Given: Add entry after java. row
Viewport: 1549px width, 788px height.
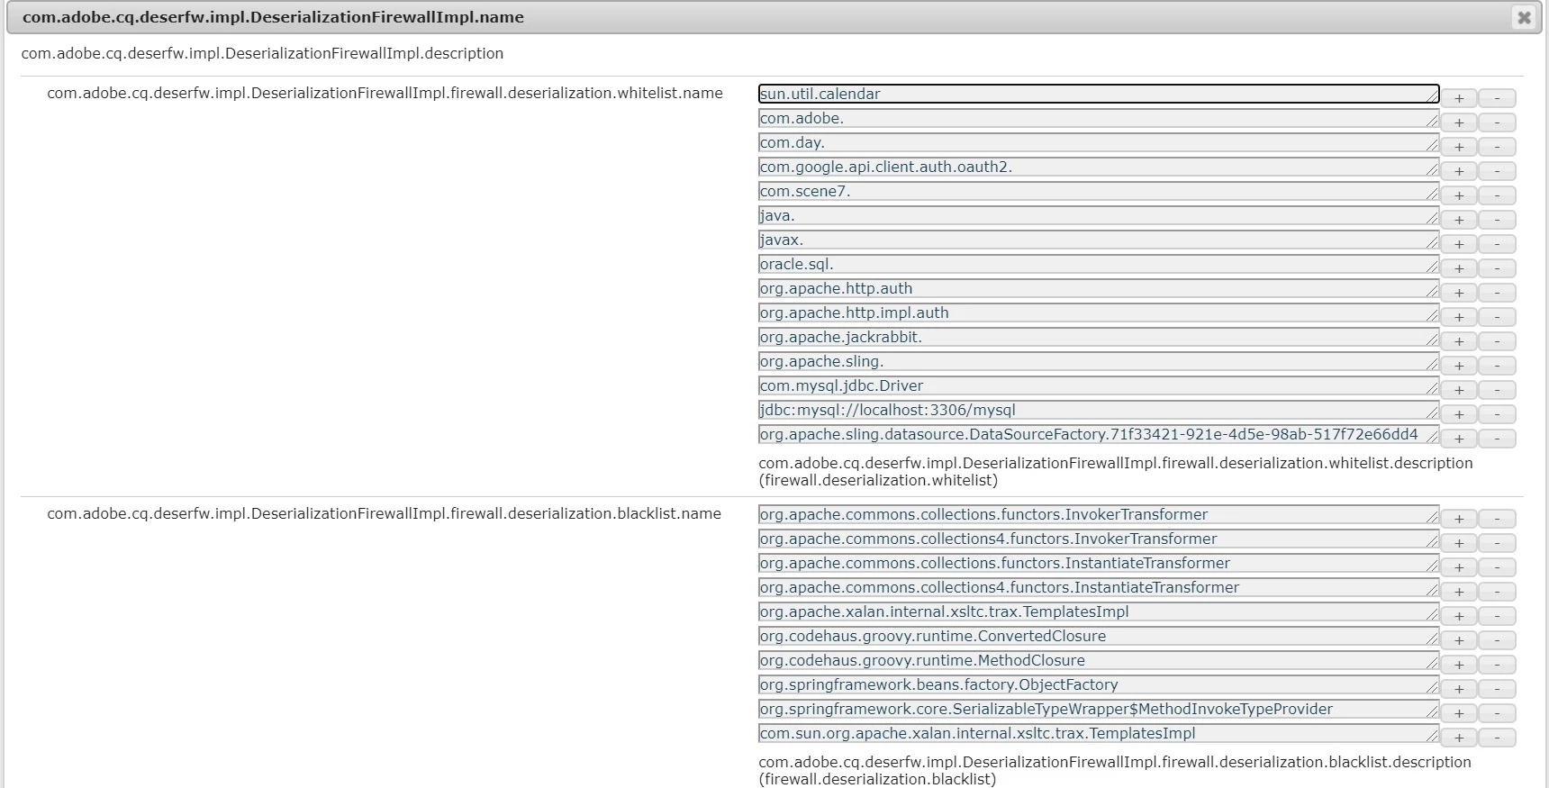Looking at the screenshot, I should [x=1459, y=220].
